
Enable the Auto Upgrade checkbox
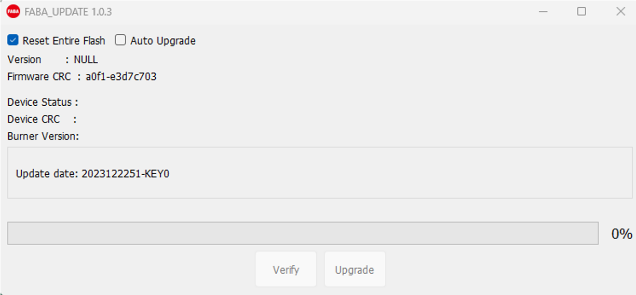120,40
